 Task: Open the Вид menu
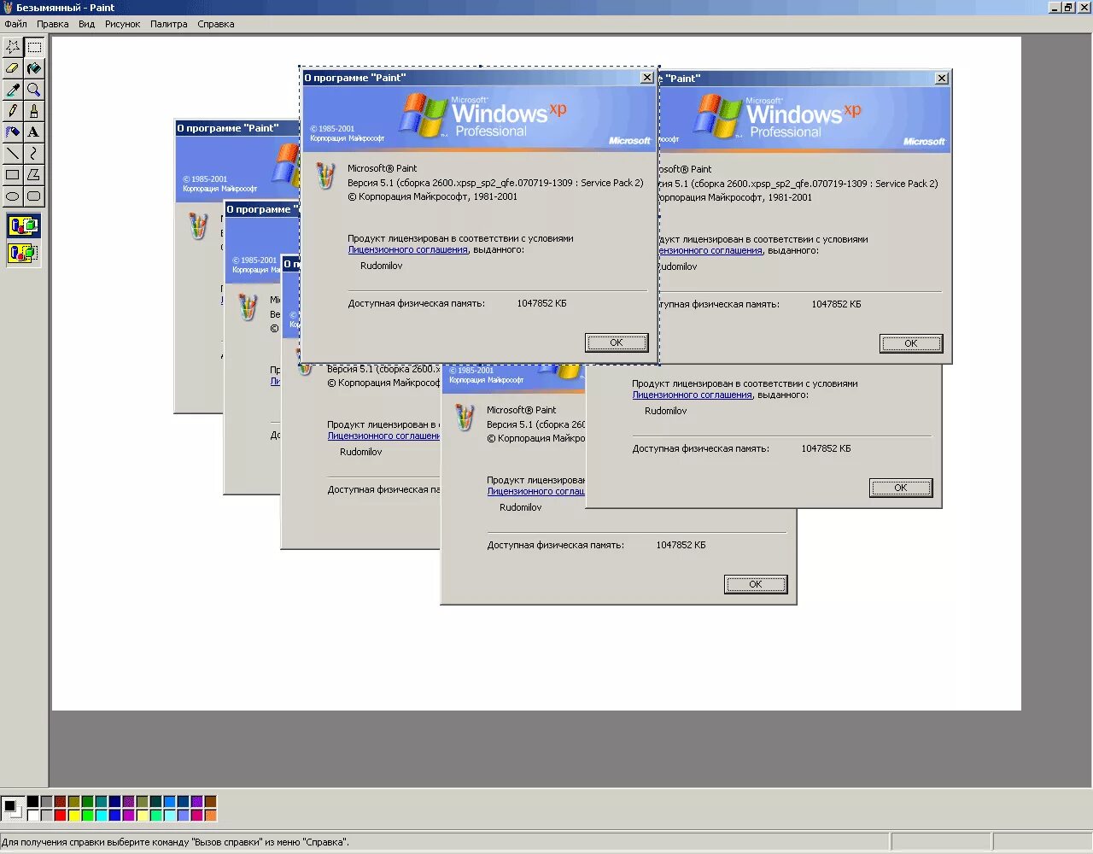pyautogui.click(x=87, y=24)
